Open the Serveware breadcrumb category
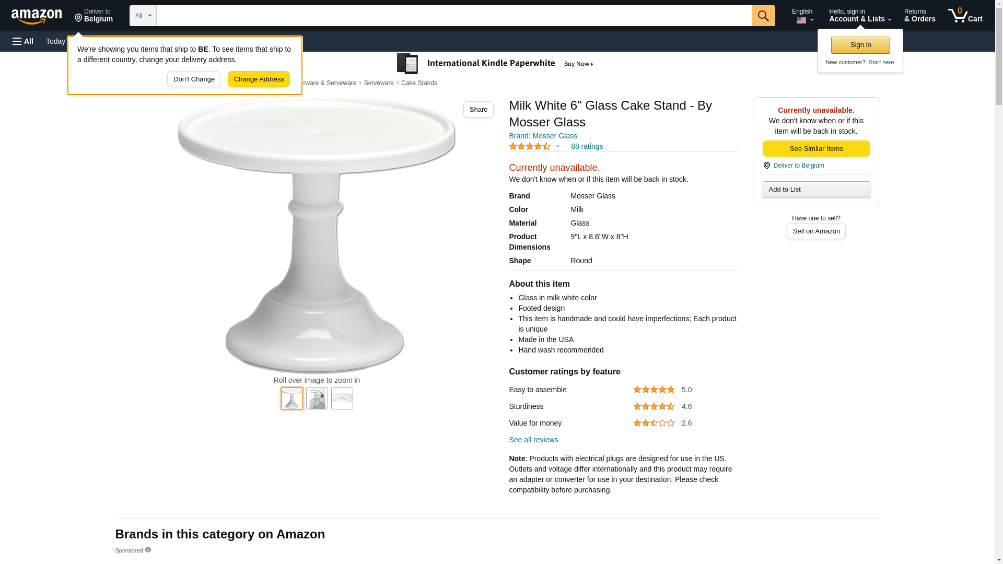The height and width of the screenshot is (564, 1003). point(379,83)
